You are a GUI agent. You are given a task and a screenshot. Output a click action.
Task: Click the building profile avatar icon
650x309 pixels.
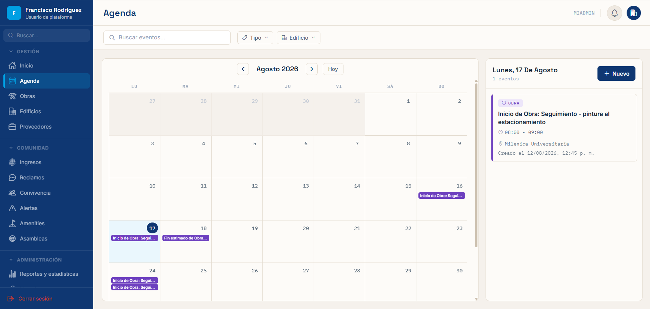[633, 13]
